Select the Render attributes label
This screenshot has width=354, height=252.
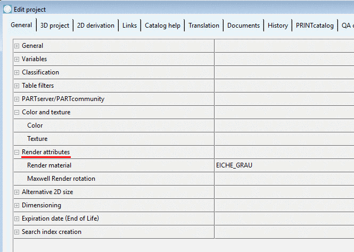(x=46, y=152)
